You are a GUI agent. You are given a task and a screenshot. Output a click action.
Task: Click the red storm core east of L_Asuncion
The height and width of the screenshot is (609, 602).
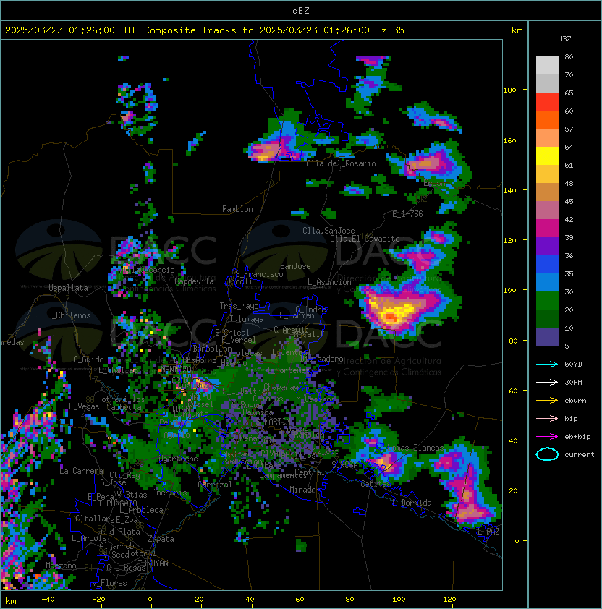[x=391, y=318]
